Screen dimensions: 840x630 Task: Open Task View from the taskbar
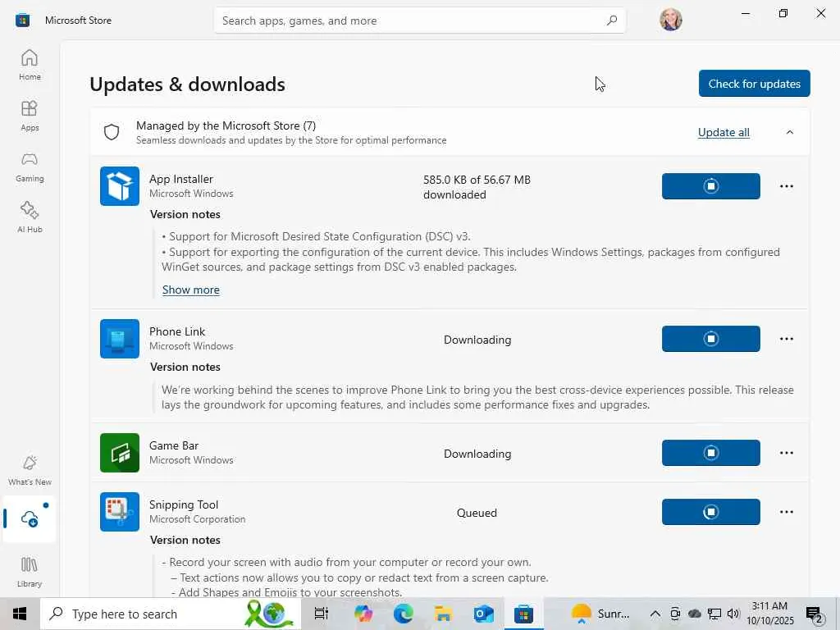322,614
